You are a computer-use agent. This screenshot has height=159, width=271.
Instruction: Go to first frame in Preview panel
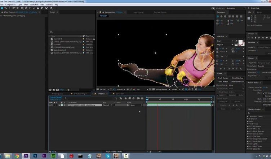(248, 38)
